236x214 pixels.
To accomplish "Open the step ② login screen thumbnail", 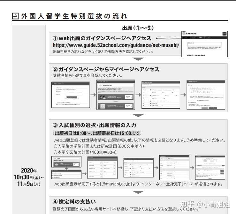I will pyautogui.click(x=71, y=95).
